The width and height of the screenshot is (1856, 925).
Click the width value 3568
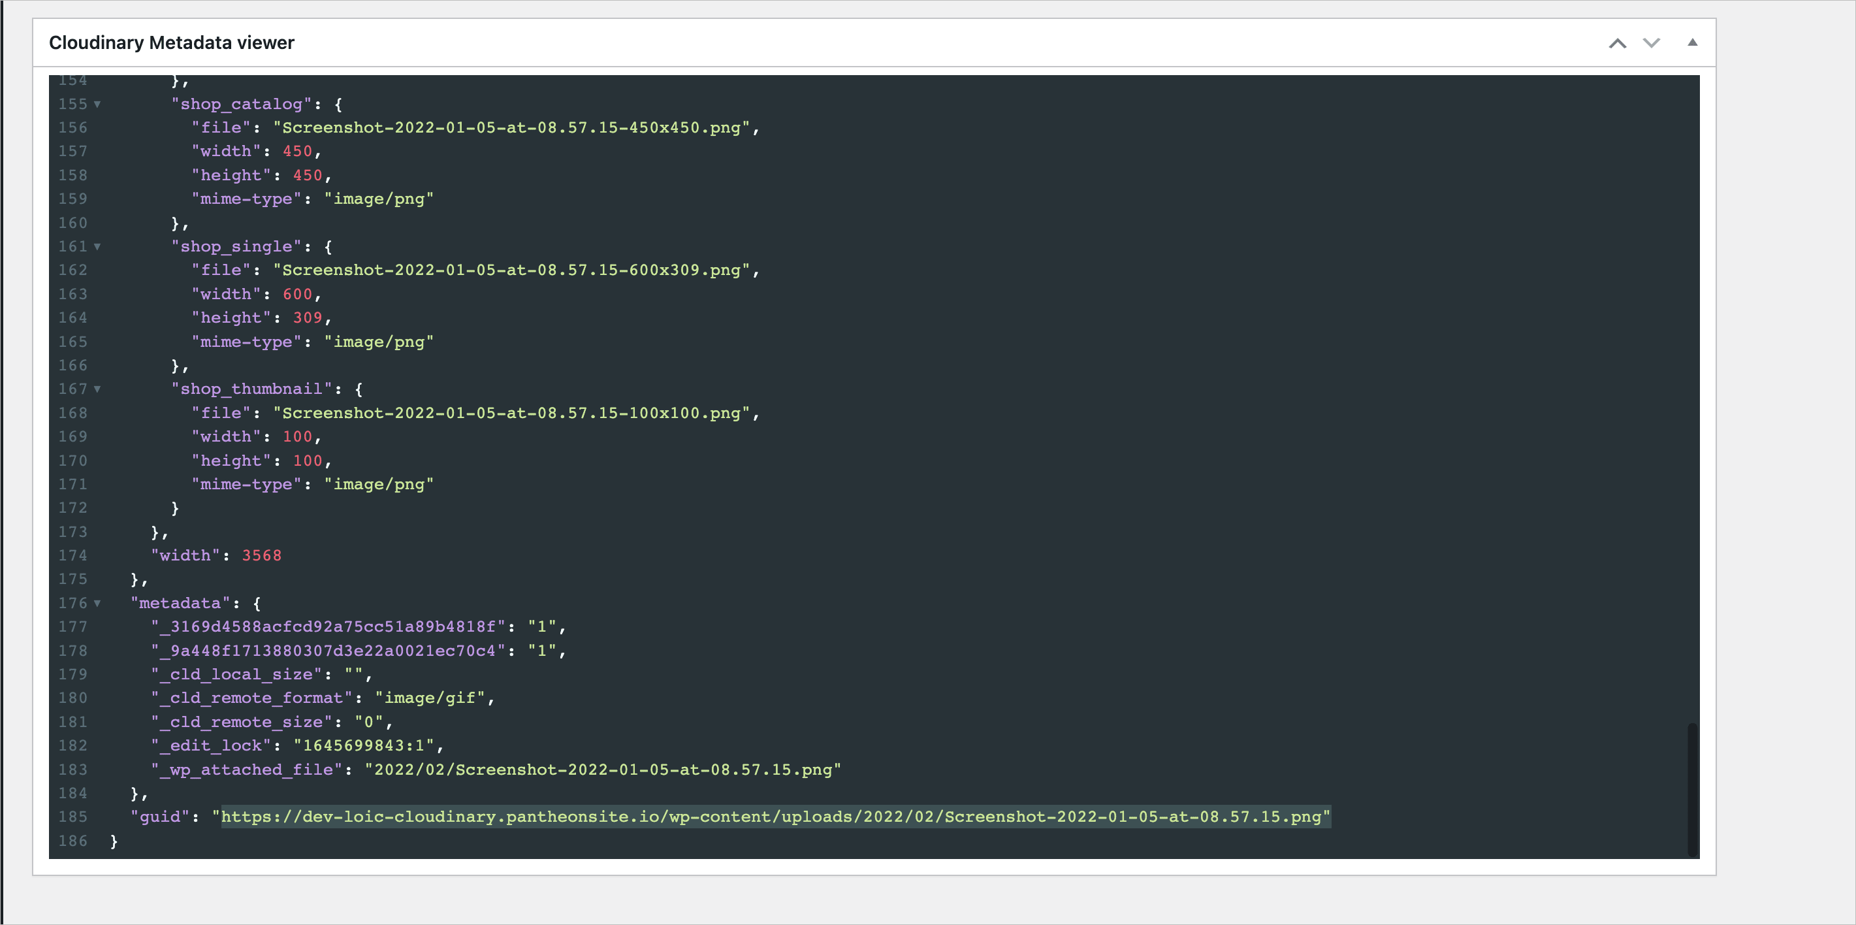pyautogui.click(x=261, y=555)
